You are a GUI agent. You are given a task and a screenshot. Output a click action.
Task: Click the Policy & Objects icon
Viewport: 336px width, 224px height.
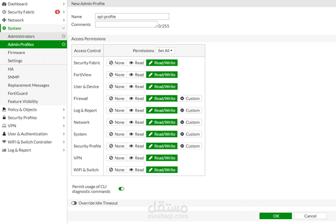coord(4,109)
